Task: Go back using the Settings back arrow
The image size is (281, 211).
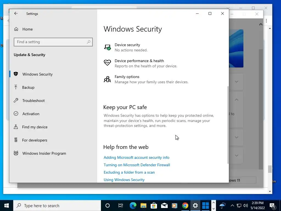Action: click(16, 13)
